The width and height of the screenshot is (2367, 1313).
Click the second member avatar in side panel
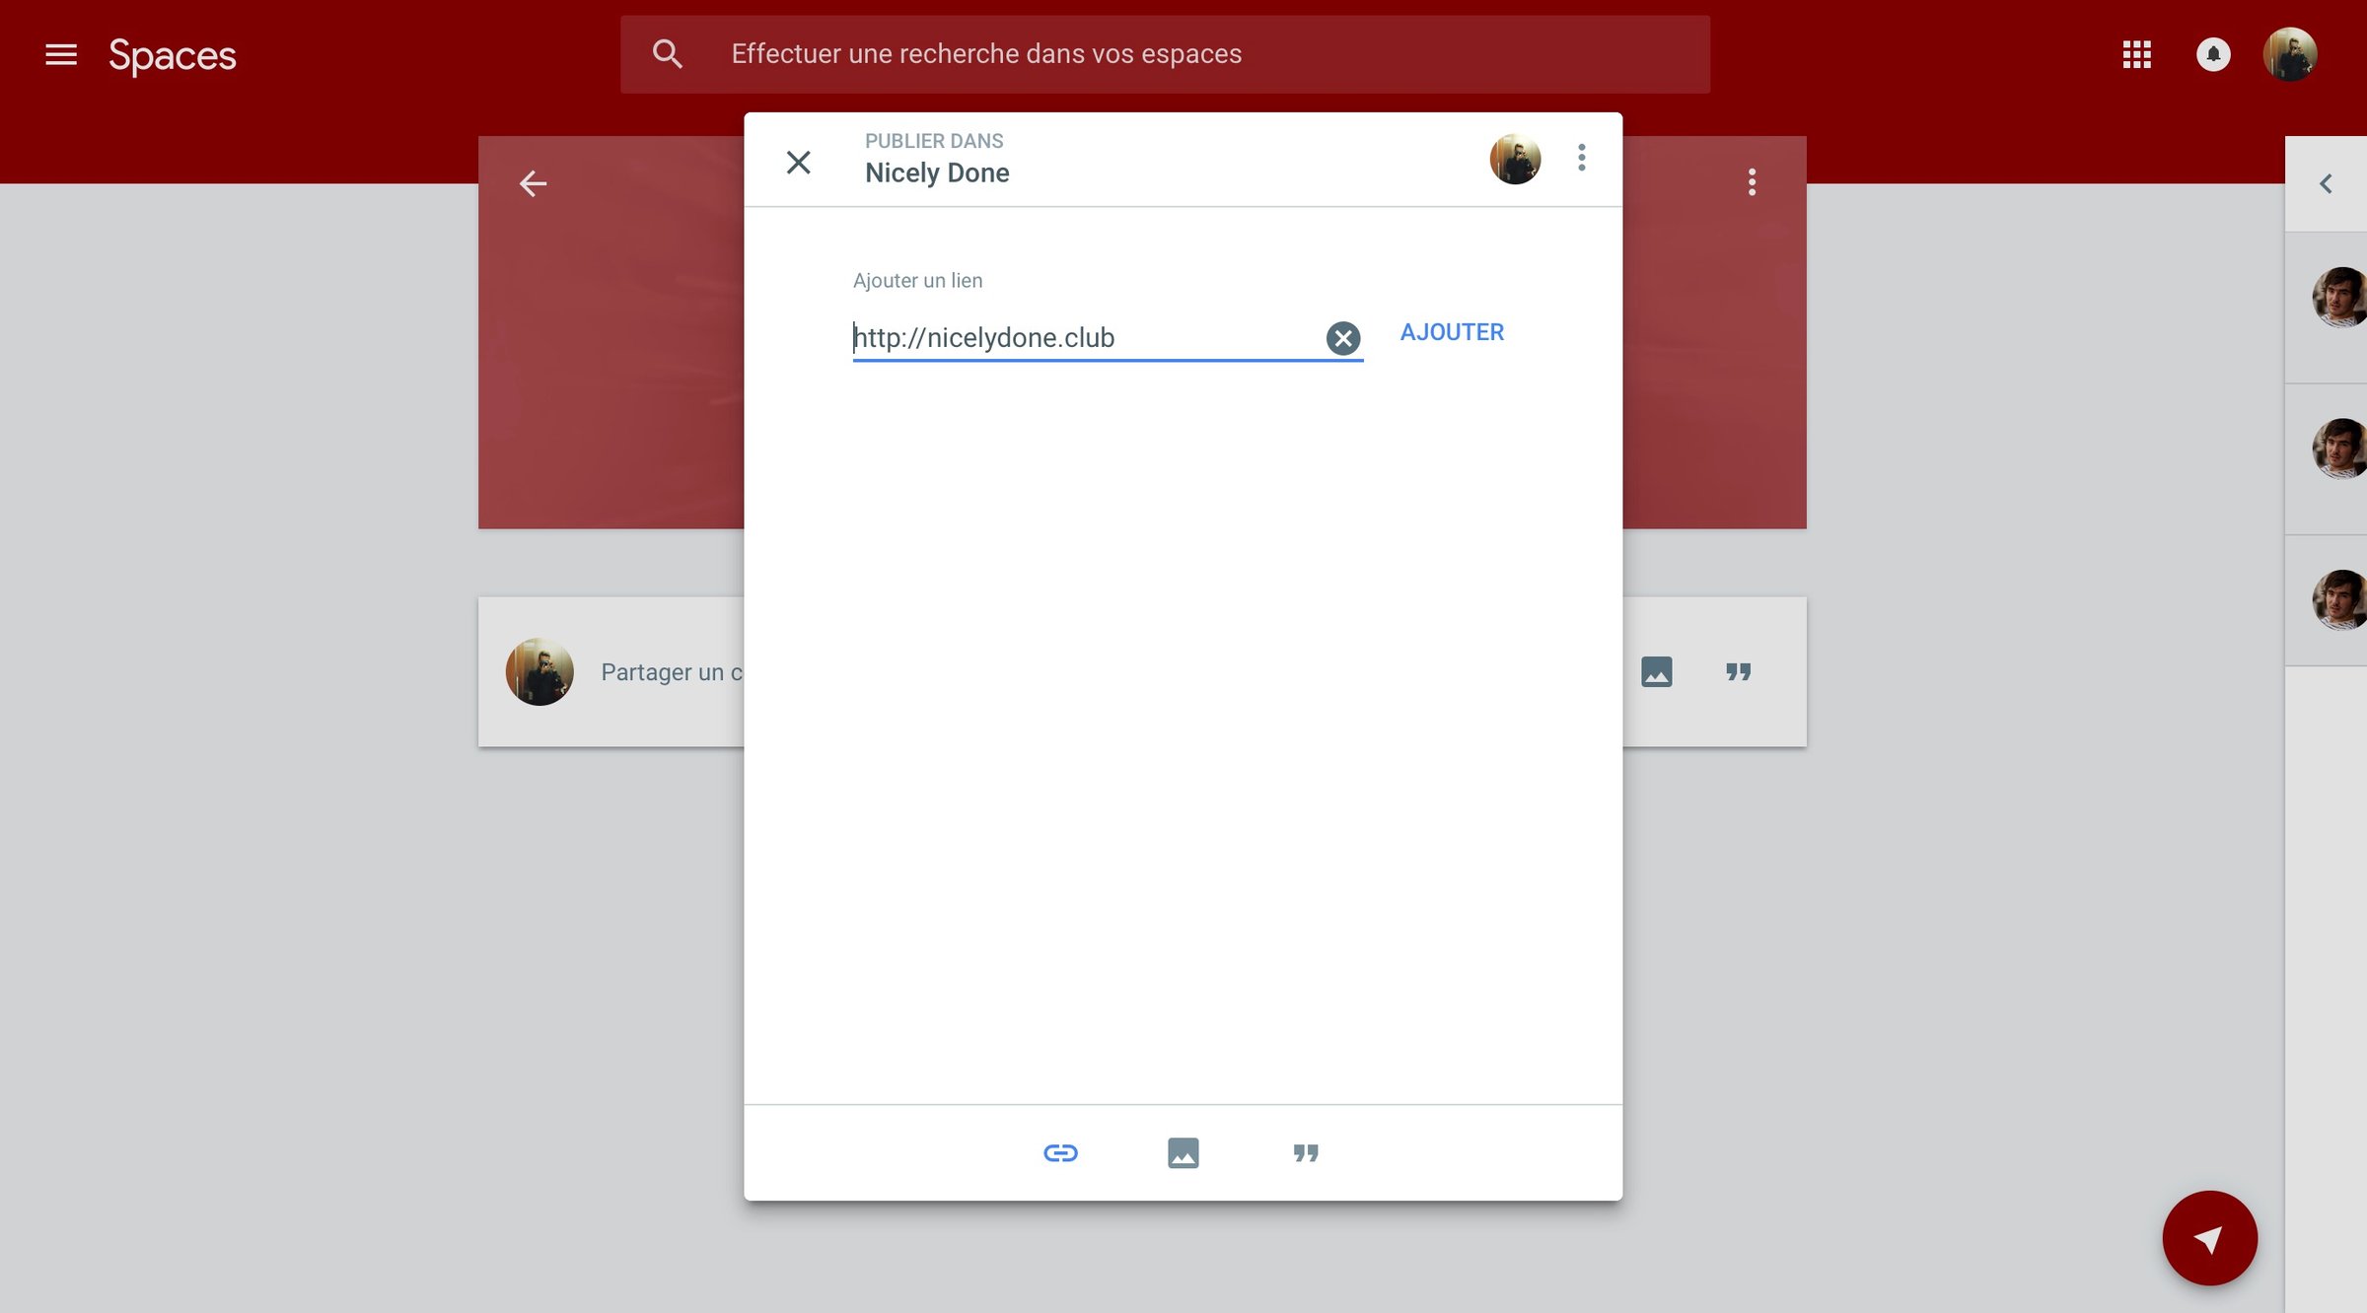[x=2339, y=449]
